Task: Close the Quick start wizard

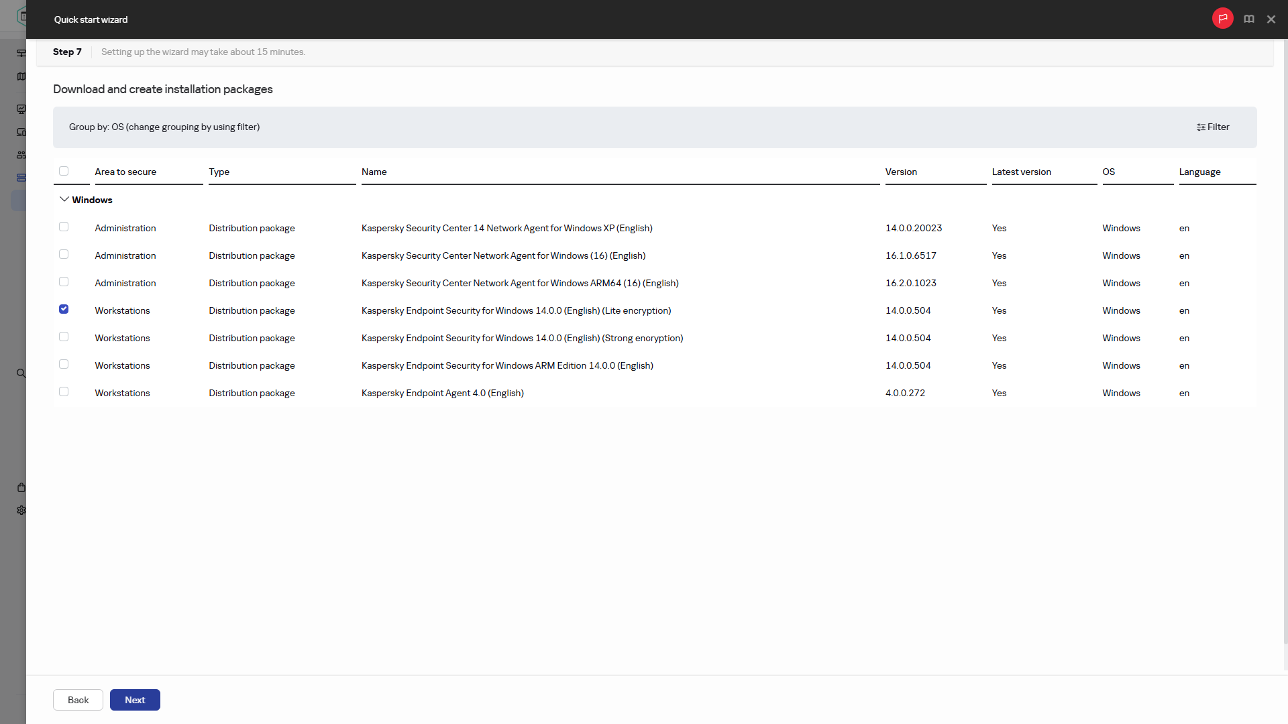Action: 1271,19
